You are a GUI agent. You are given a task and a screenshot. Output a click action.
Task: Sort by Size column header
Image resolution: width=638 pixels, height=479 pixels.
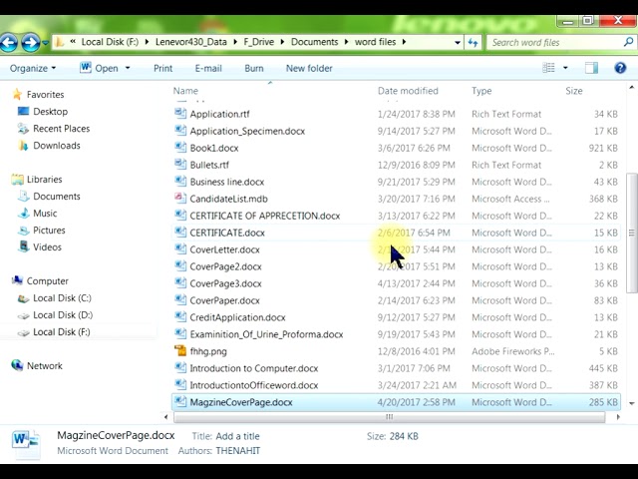574,91
